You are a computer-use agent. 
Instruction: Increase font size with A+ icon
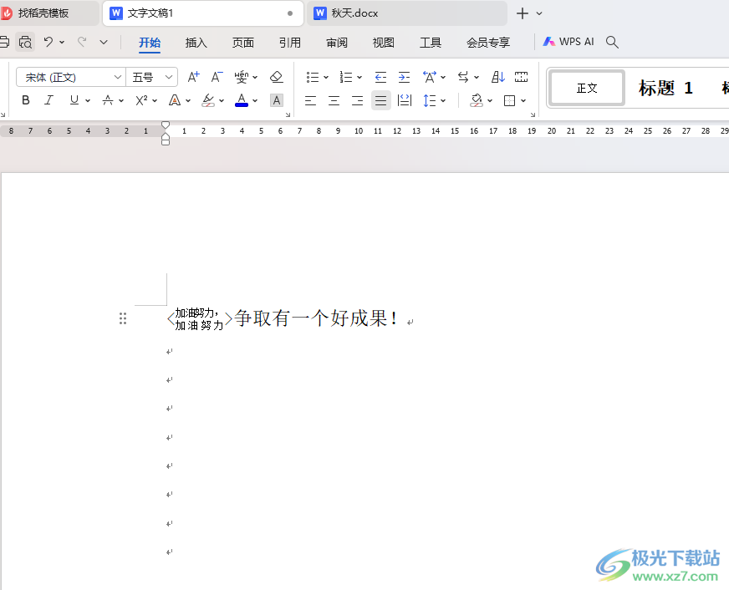(x=193, y=77)
